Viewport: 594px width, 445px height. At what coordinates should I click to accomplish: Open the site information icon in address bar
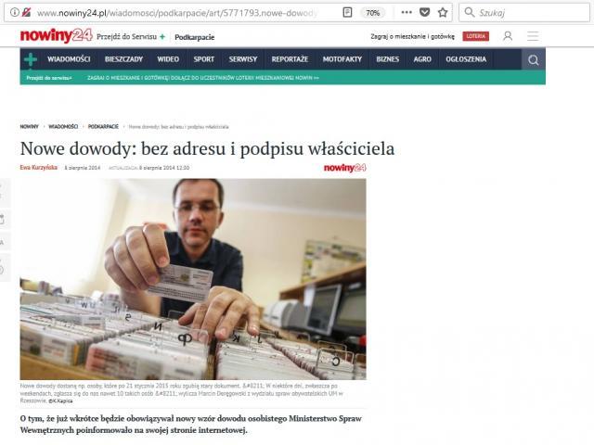(15, 12)
